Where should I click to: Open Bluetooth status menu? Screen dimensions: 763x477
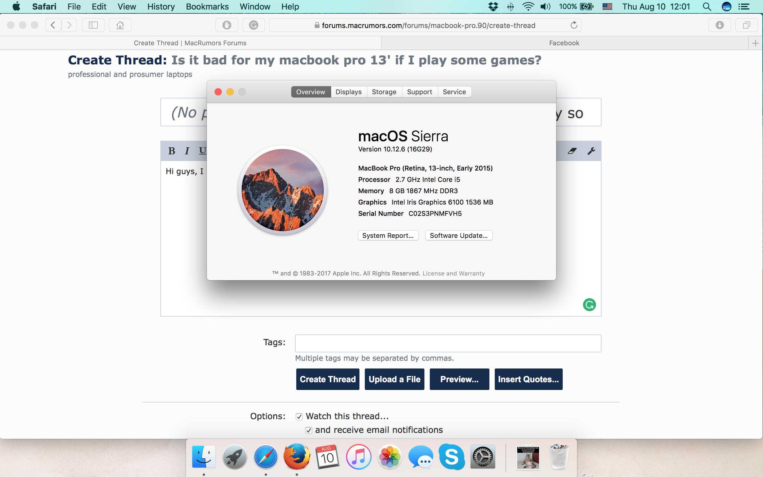point(511,7)
